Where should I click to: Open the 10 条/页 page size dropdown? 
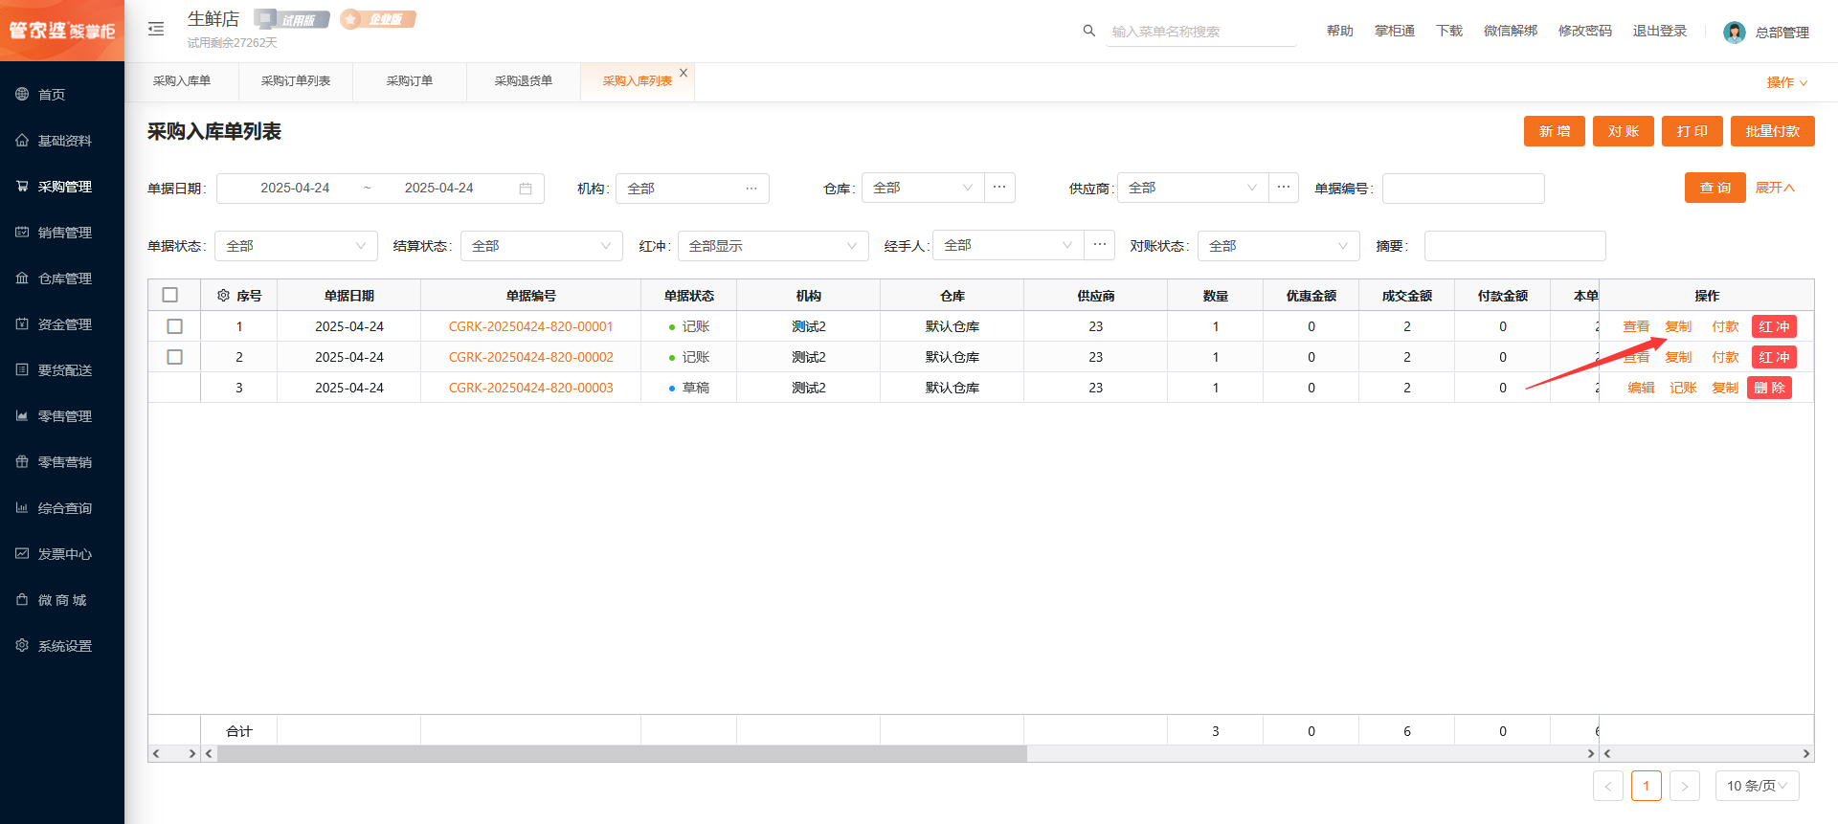point(1757,786)
